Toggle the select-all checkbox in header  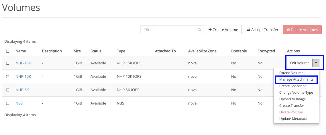[8, 51]
